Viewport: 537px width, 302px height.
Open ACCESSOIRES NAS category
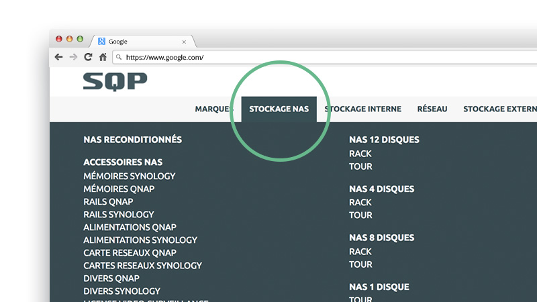123,162
